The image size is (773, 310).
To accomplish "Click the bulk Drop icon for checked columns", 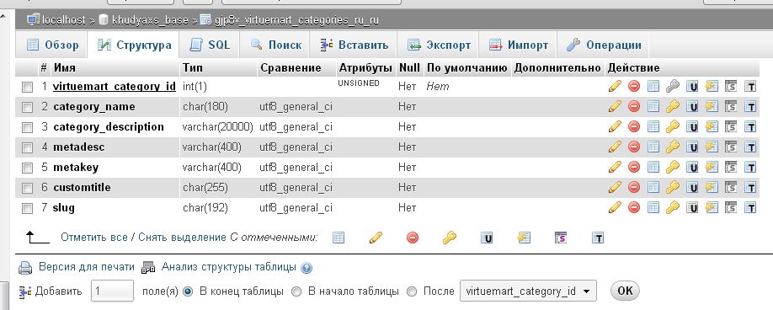I will point(413,238).
